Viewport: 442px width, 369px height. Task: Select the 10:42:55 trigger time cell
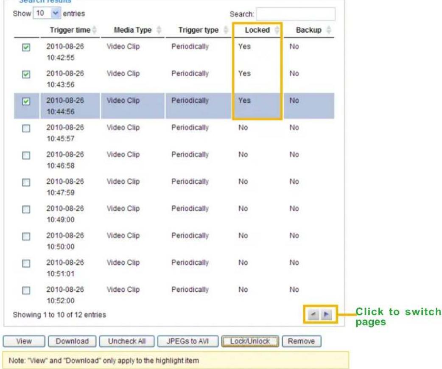tap(65, 52)
